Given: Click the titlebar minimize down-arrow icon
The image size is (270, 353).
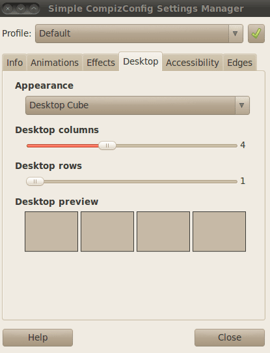Looking at the screenshot, I should coord(21,8).
